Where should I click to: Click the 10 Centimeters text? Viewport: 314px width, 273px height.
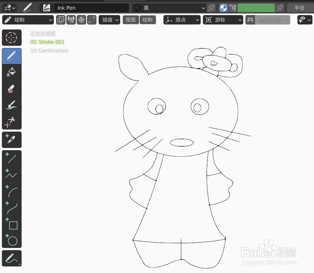[49, 50]
